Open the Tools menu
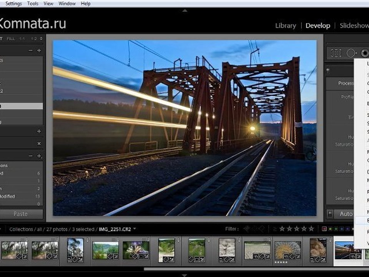 (x=33, y=3)
